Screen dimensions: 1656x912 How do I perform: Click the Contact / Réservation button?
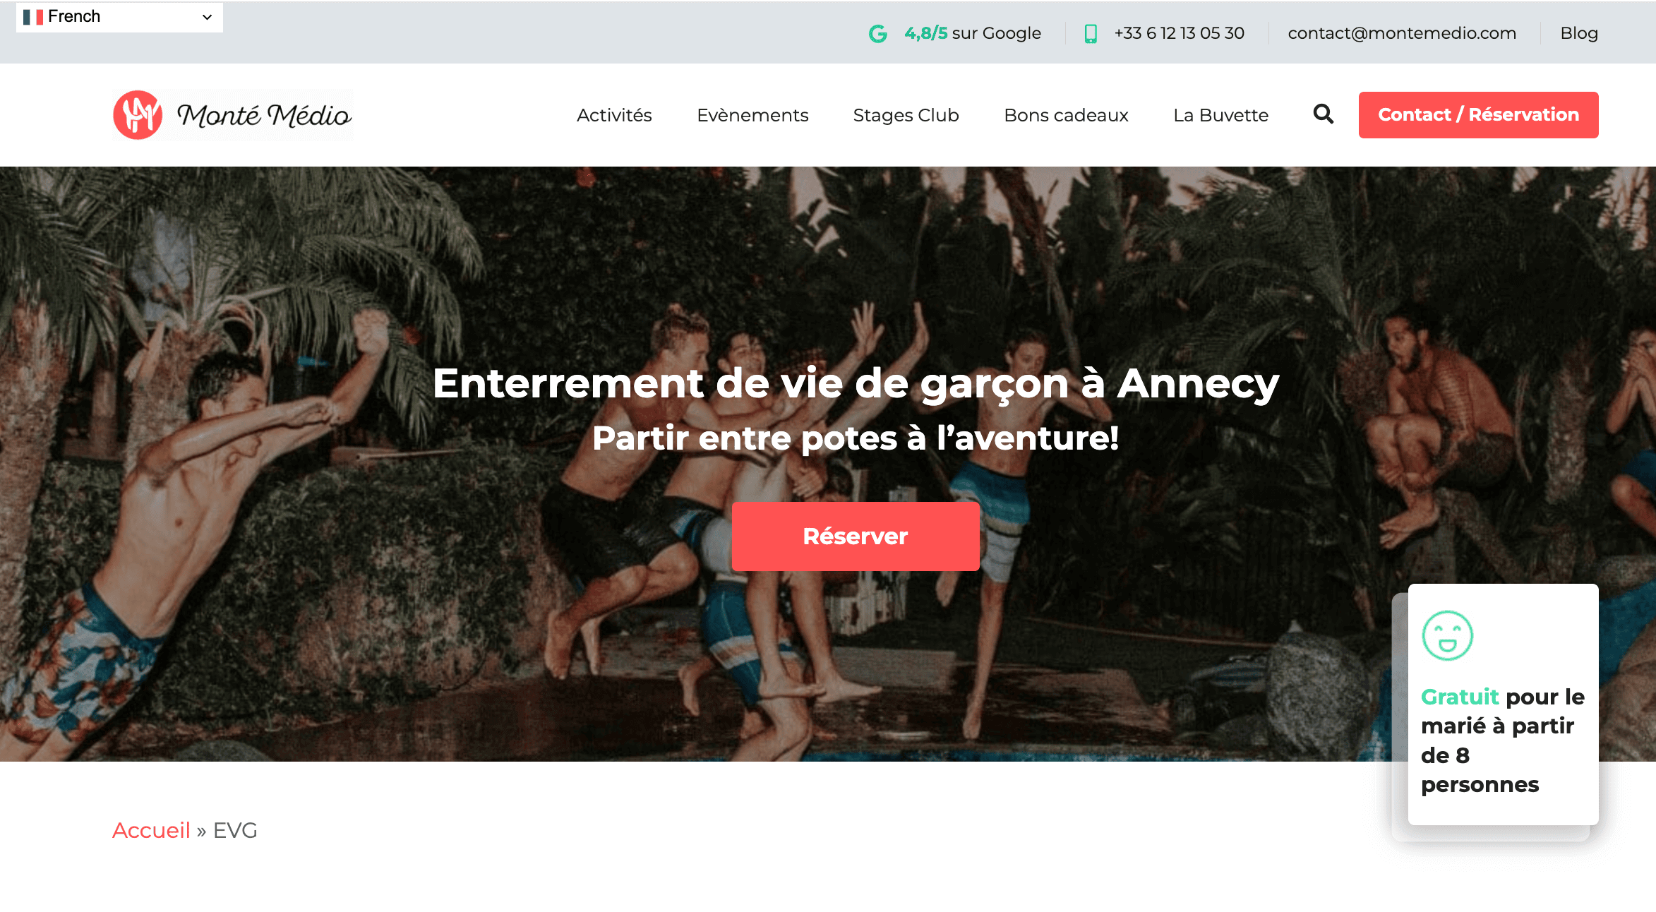click(x=1478, y=115)
